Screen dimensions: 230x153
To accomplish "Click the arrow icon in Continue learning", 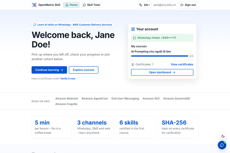I will (62, 70).
